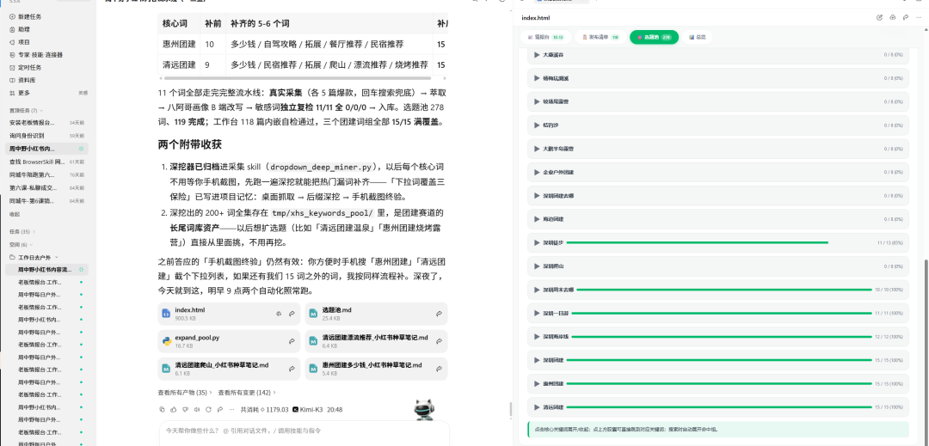929x446 pixels.
Task: Click 查看所有产物 (35) link
Action: coord(185,392)
